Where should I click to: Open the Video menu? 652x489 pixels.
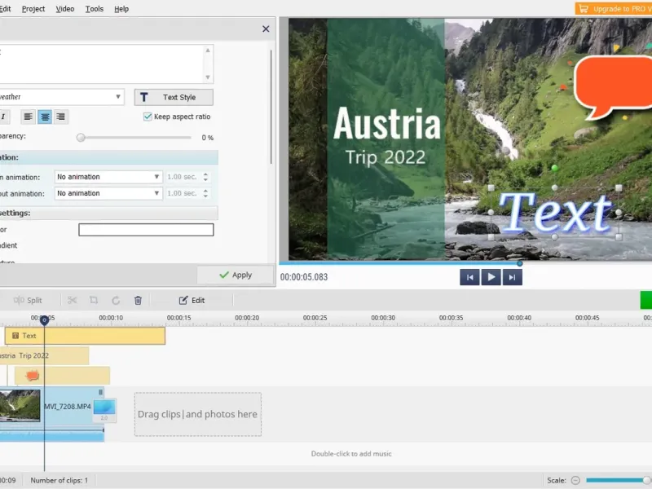pyautogui.click(x=65, y=9)
